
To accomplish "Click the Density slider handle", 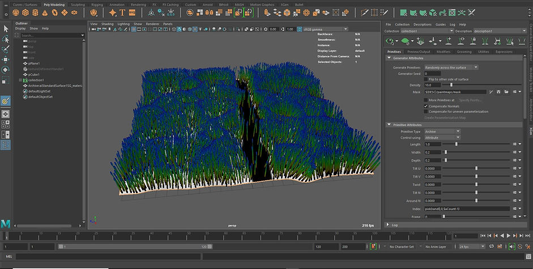I will 451,85.
